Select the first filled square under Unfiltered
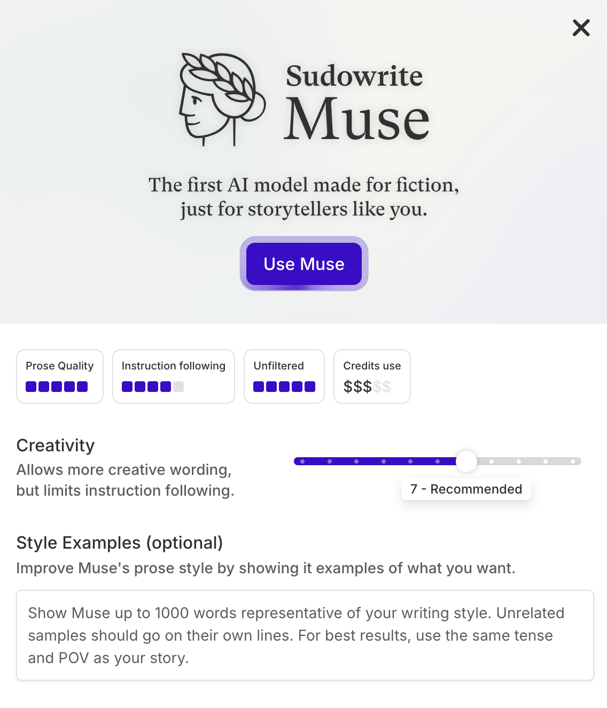 click(258, 386)
